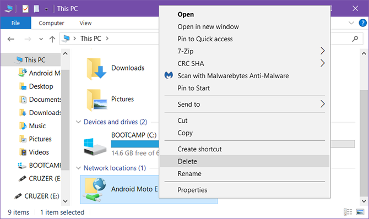Click This PC in the address bar

(x=91, y=39)
